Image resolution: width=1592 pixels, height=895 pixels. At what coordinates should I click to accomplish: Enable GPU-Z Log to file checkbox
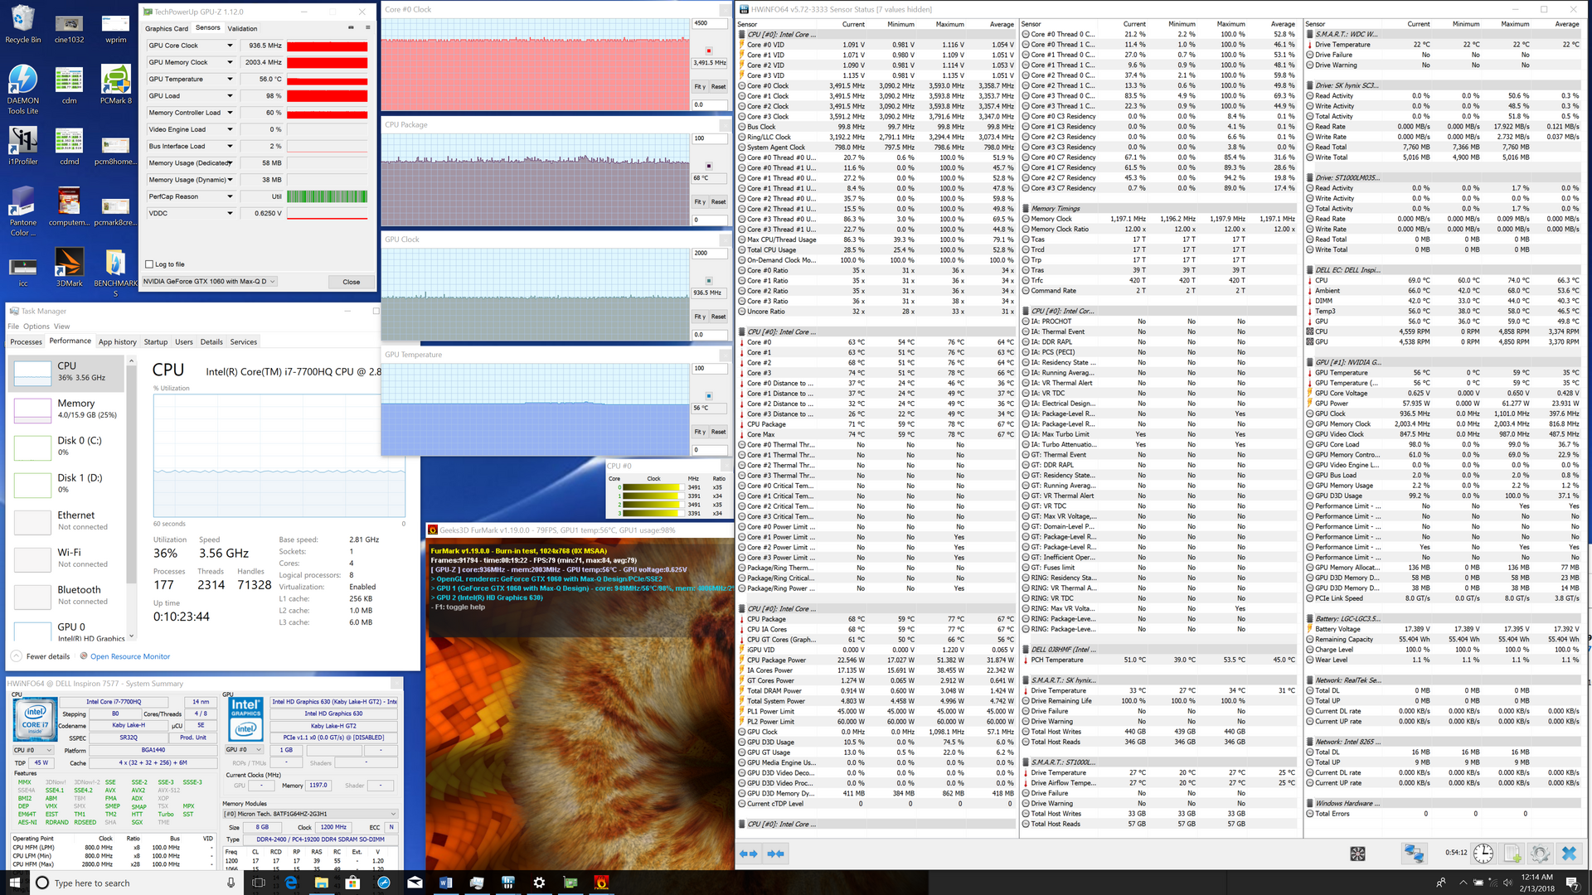(x=149, y=264)
